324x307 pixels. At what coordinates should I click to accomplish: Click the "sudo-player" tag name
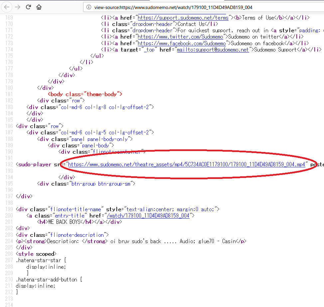pos(35,164)
